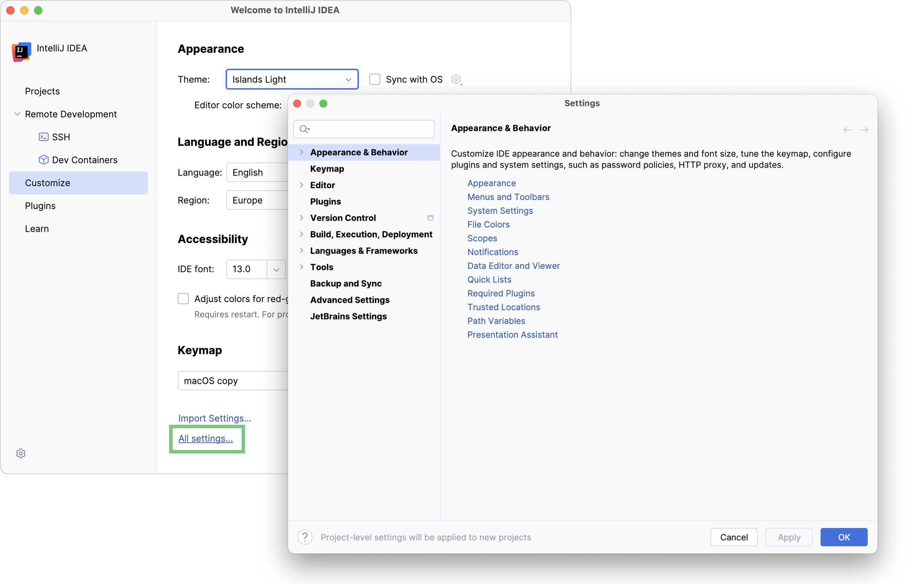This screenshot has width=908, height=584.
Task: Enable the Sync with OS checkbox
Action: (375, 79)
